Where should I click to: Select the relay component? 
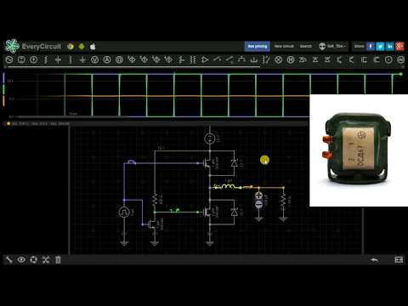point(266,59)
